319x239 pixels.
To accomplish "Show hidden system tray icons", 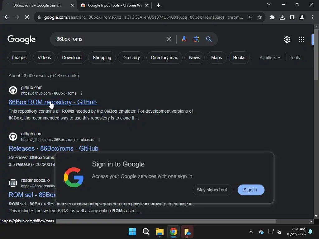I will click(x=251, y=232).
